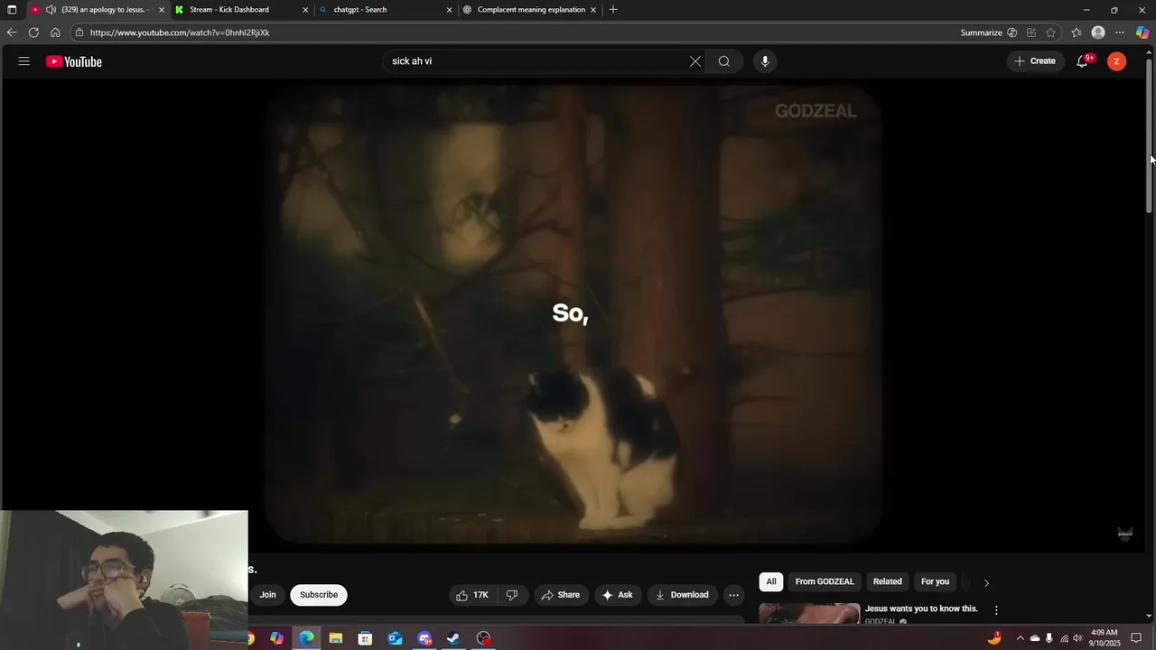Show hidden system tray icons
This screenshot has height=650, width=1156.
click(x=1021, y=638)
